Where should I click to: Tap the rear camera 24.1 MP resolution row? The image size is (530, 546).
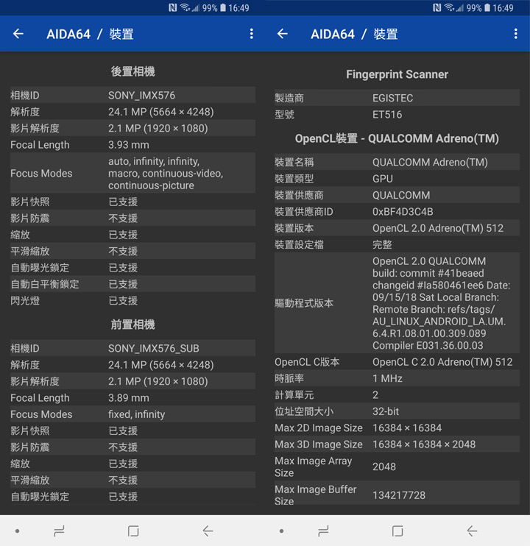click(x=132, y=112)
